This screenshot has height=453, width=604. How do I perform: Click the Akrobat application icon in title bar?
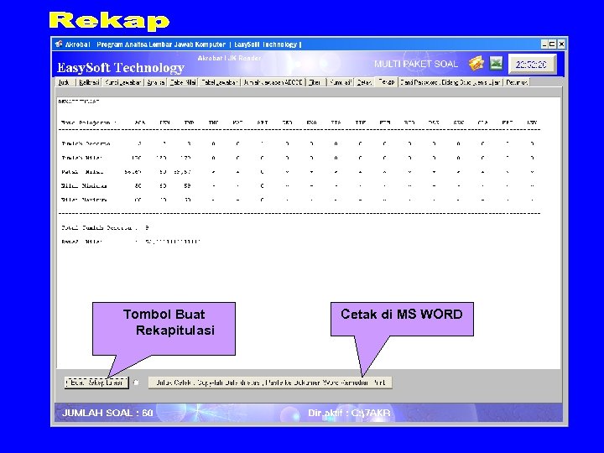click(x=59, y=44)
